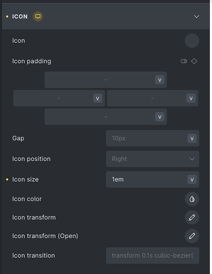
Task: Open variable picker for Gap
Action: coord(192,139)
